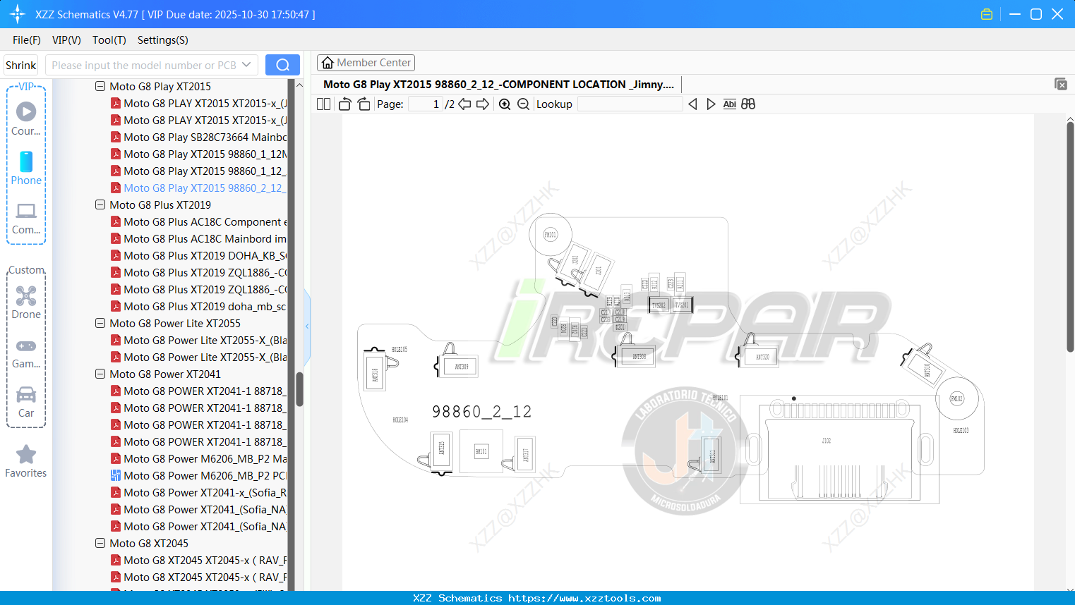The image size is (1075, 605).
Task: Open the Settings(S) menu
Action: [162, 40]
